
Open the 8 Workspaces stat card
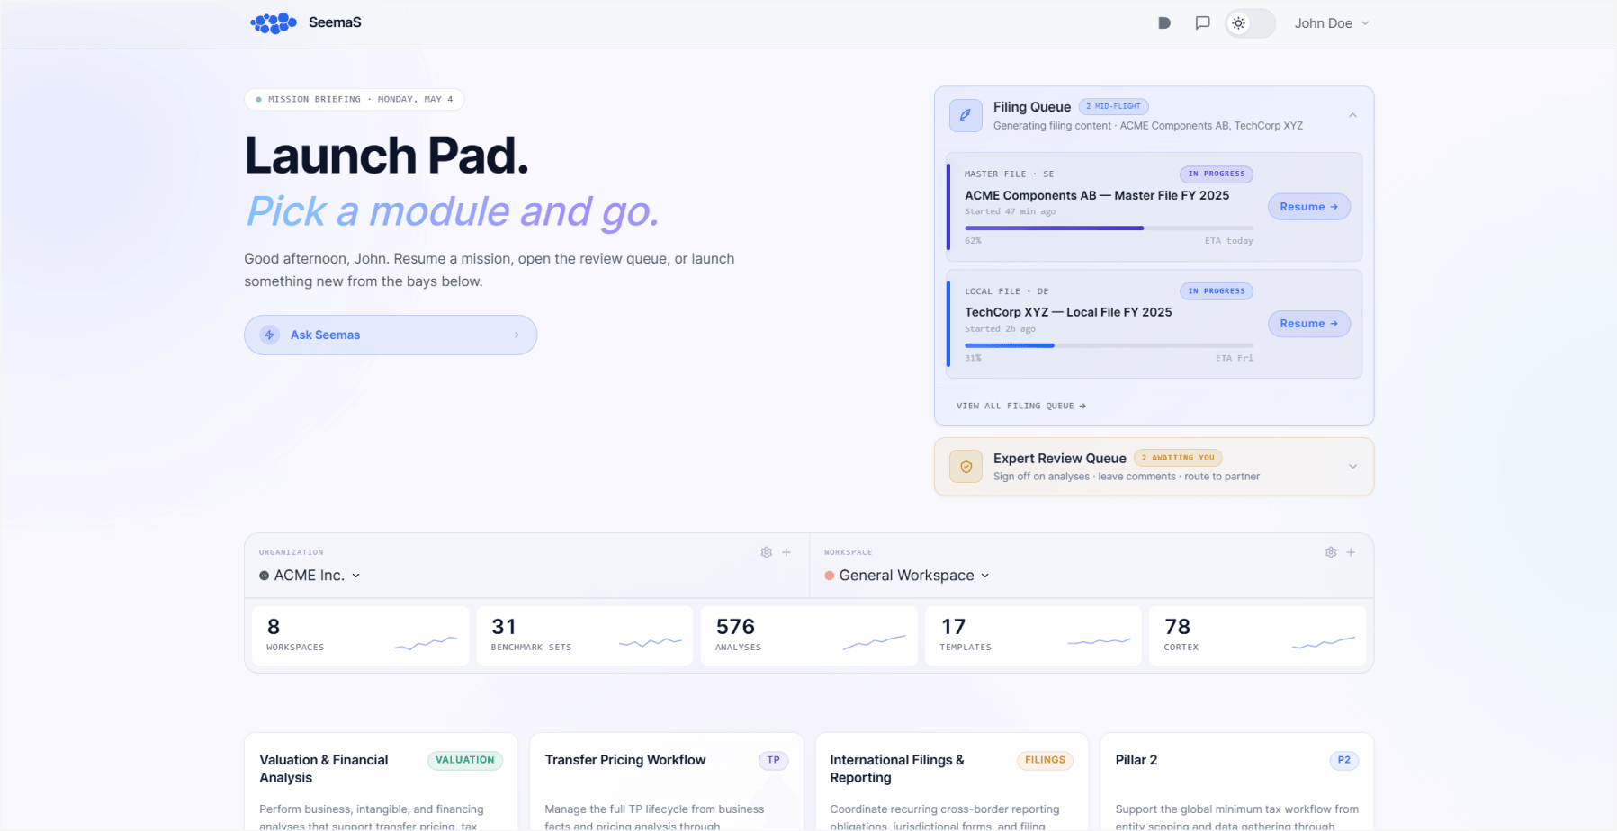(360, 636)
